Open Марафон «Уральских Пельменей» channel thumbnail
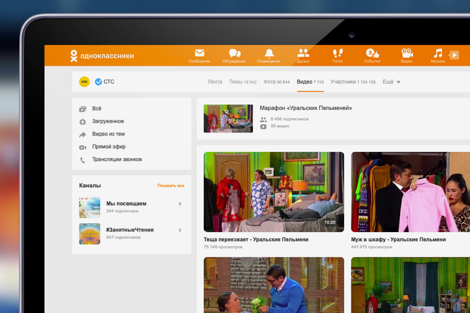Viewport: 470px width, 313px height. (x=228, y=118)
